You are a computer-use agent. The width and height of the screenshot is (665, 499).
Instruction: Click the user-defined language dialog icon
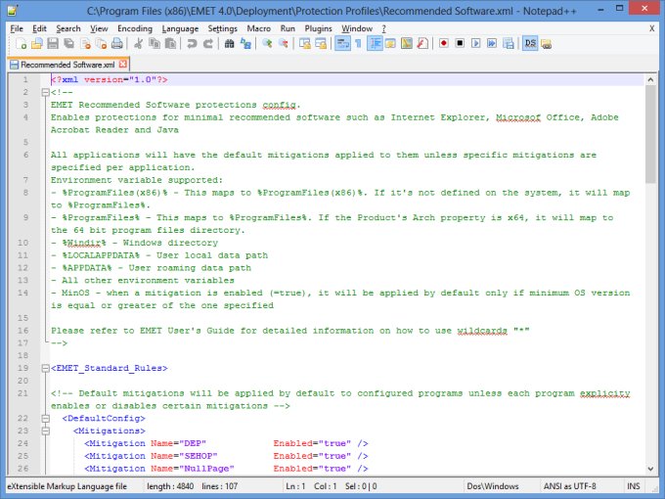390,43
